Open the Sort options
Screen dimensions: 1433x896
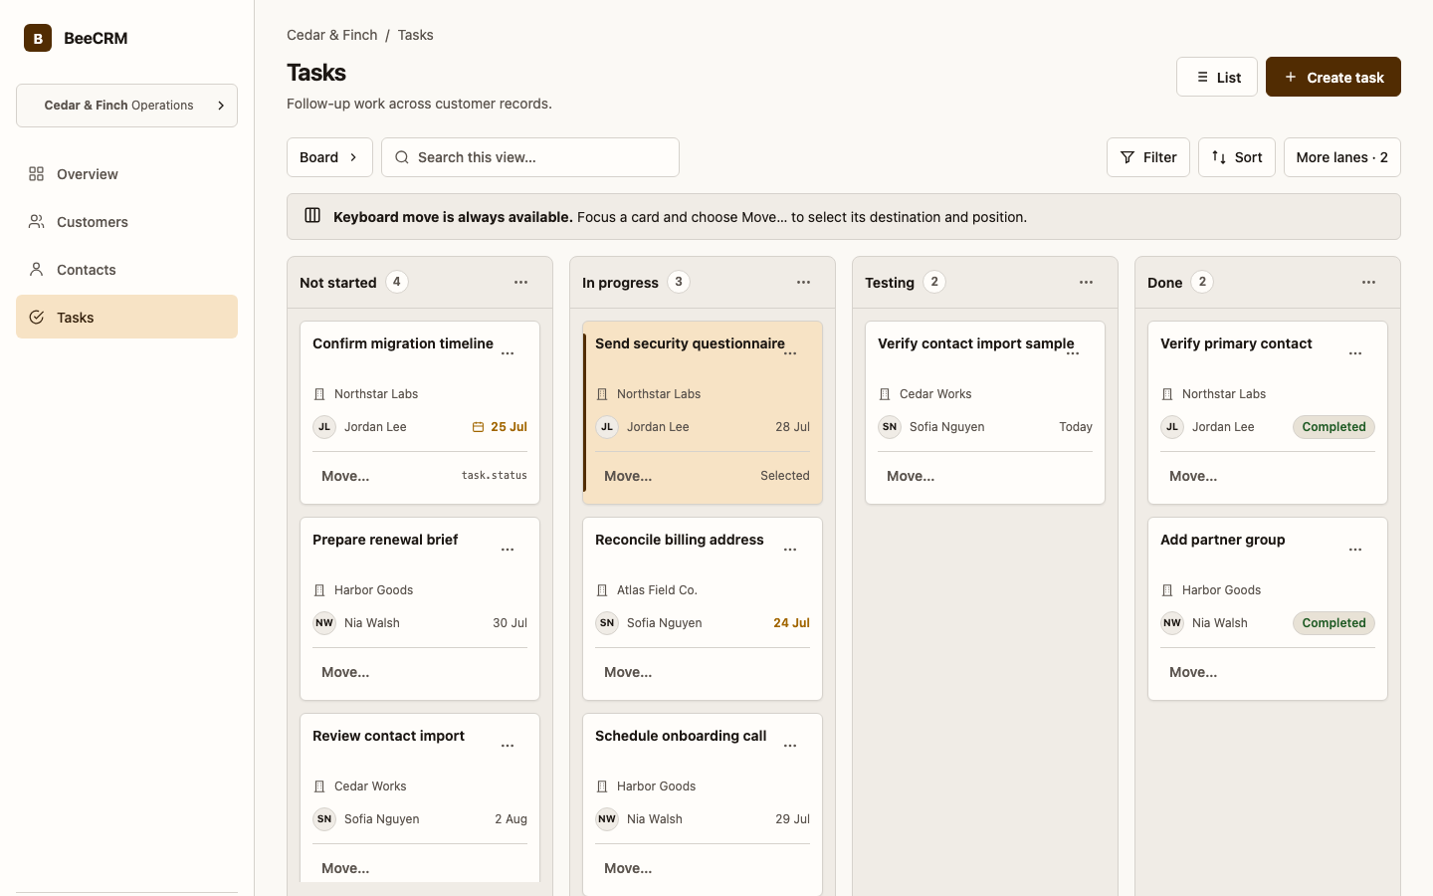[1237, 157]
